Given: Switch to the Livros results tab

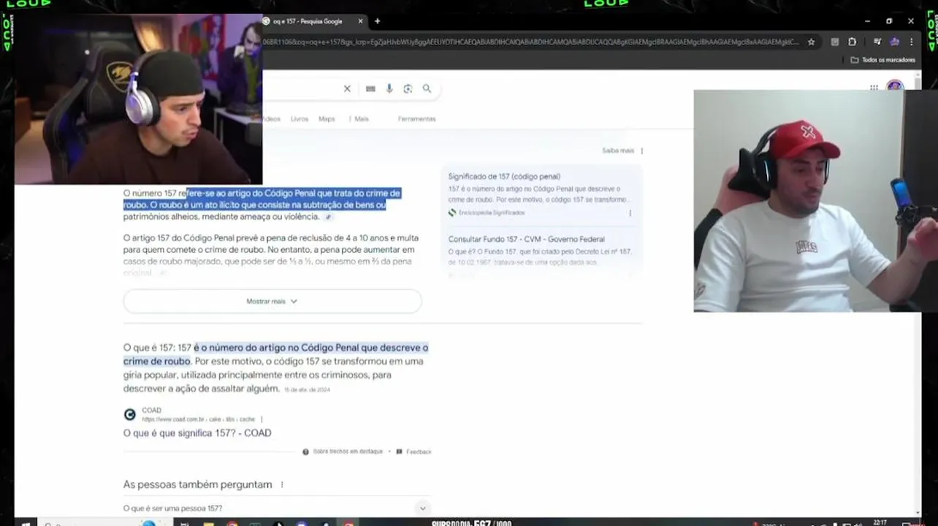Looking at the screenshot, I should (300, 118).
